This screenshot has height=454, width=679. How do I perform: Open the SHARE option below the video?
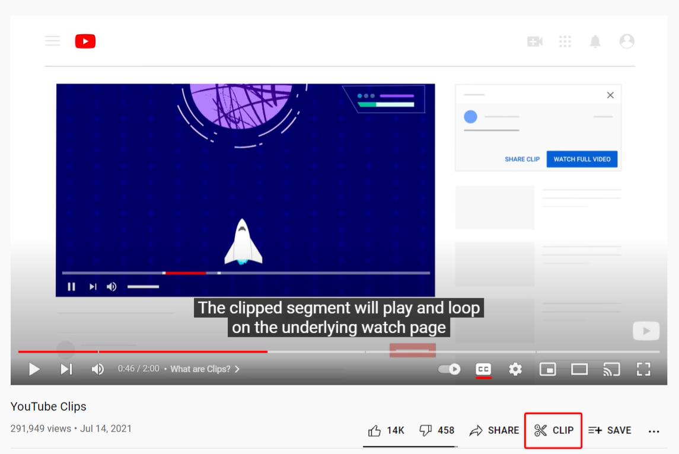(494, 430)
